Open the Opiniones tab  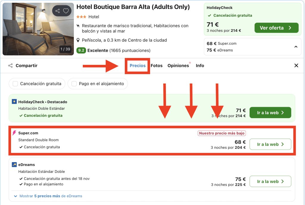(x=178, y=65)
